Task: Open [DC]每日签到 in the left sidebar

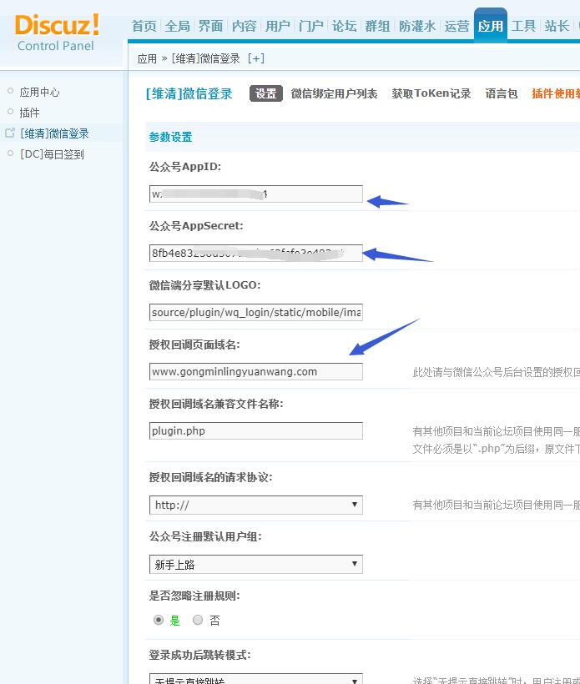Action: [x=52, y=154]
